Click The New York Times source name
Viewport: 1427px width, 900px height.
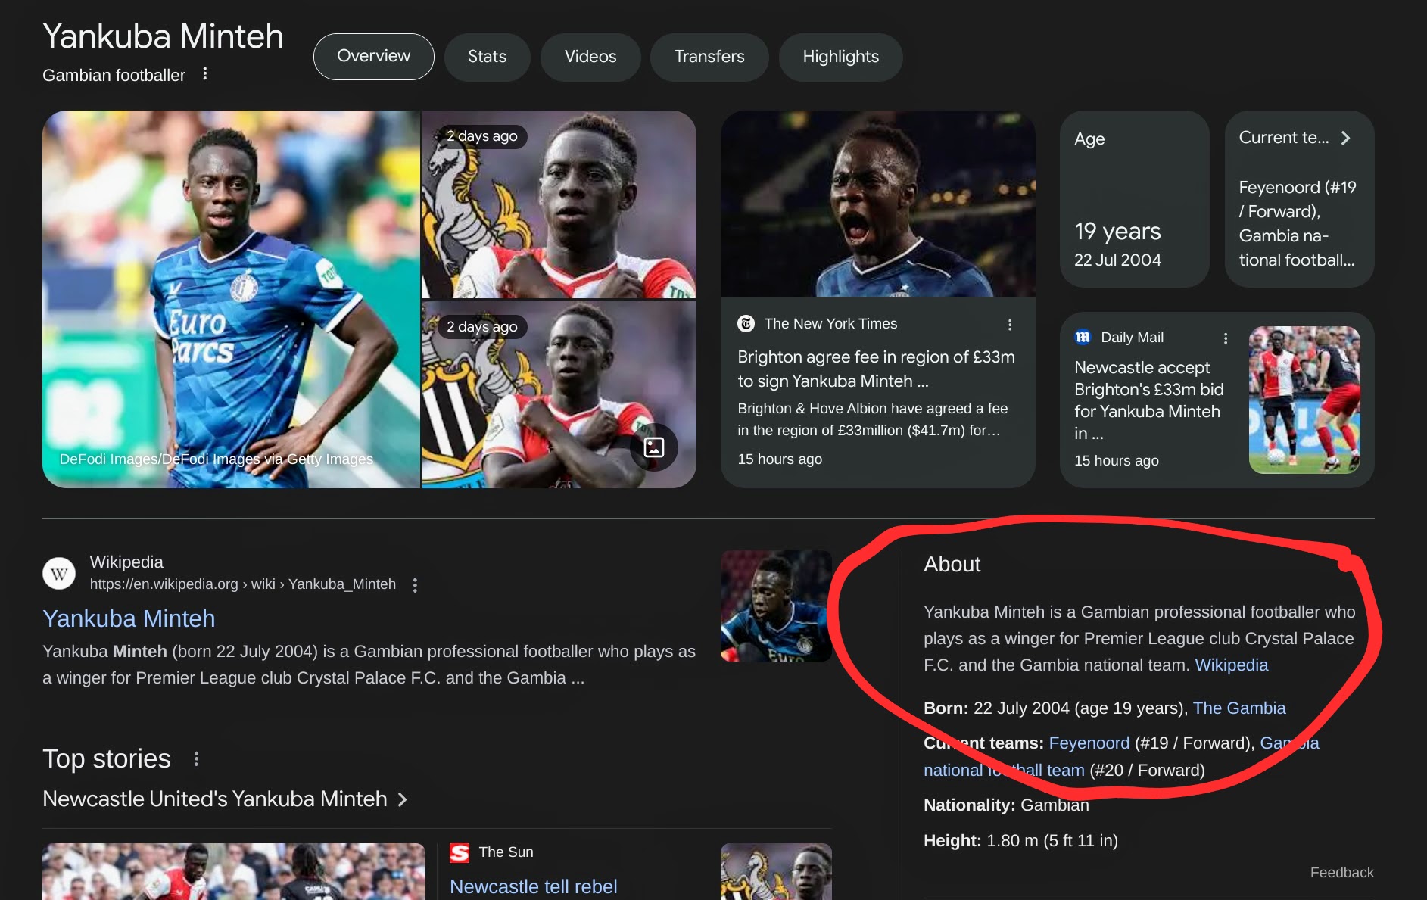coord(830,324)
